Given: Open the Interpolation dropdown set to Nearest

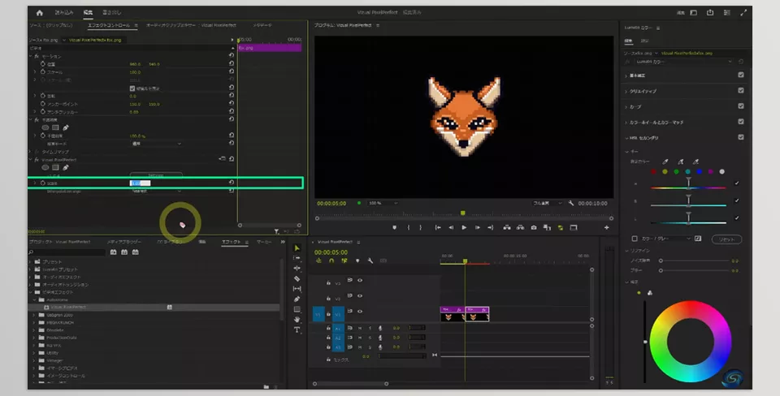Looking at the screenshot, I should click(156, 191).
